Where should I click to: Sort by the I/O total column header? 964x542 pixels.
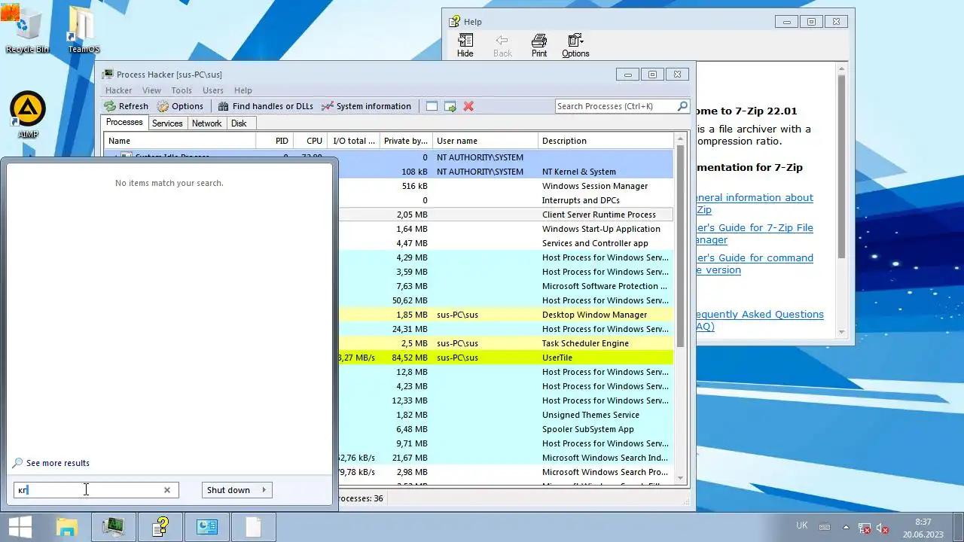tap(353, 141)
